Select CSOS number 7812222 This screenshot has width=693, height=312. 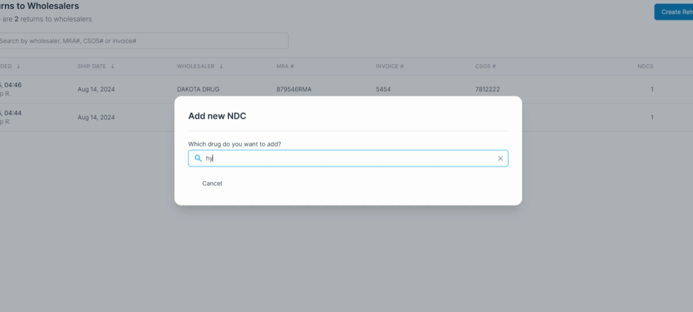pyautogui.click(x=487, y=89)
